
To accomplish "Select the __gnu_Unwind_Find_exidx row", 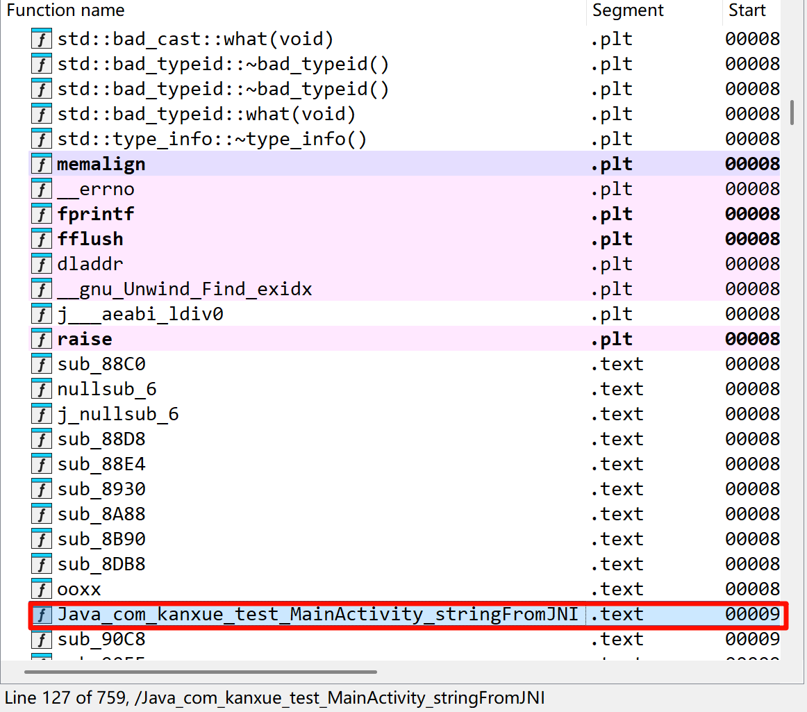I will click(184, 290).
